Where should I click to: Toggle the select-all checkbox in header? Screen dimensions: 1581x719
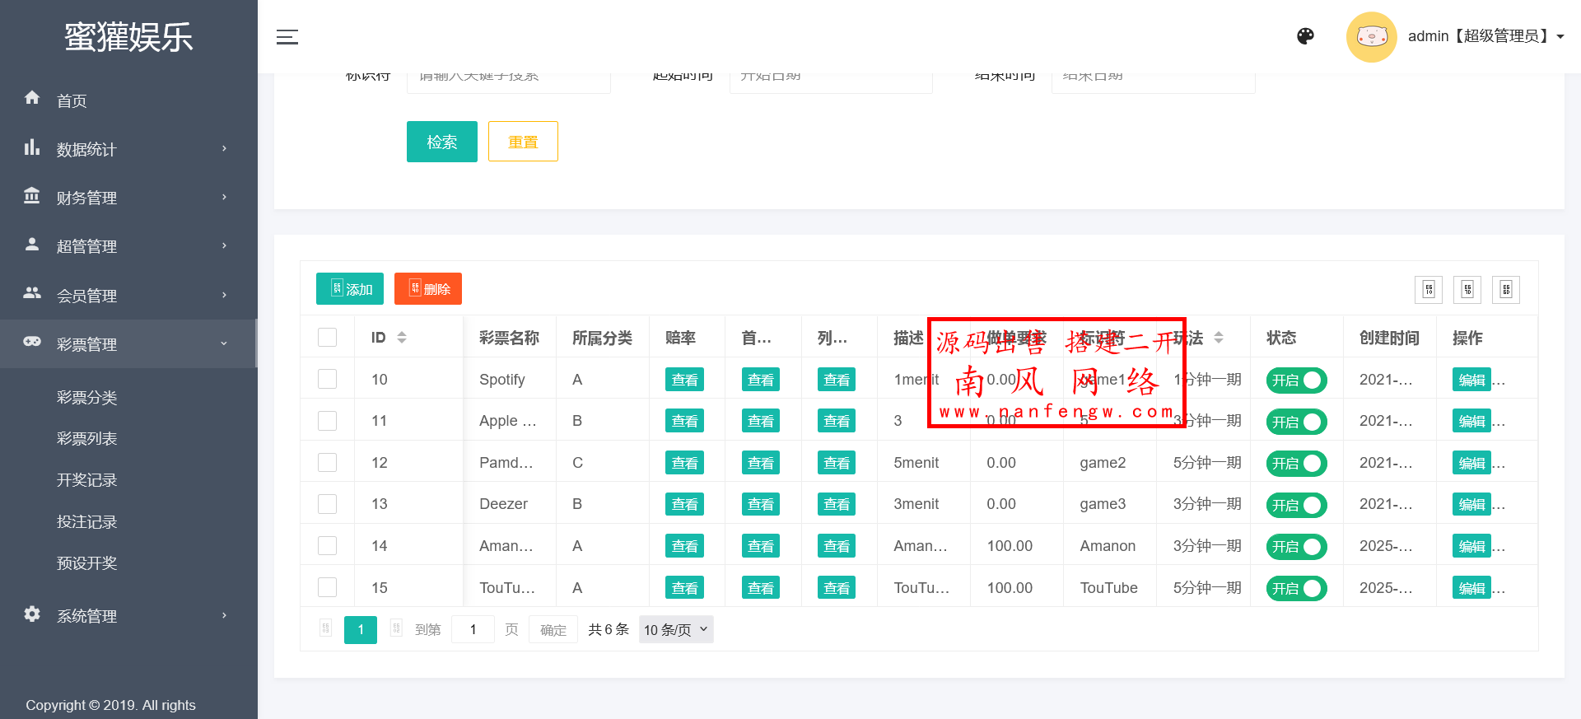pos(327,338)
